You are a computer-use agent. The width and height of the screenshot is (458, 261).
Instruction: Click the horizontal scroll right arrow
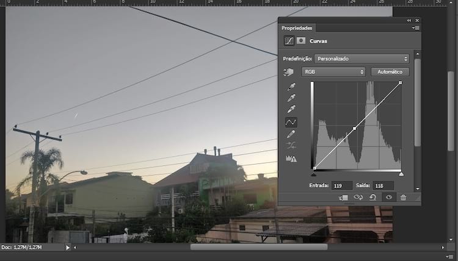(443, 248)
